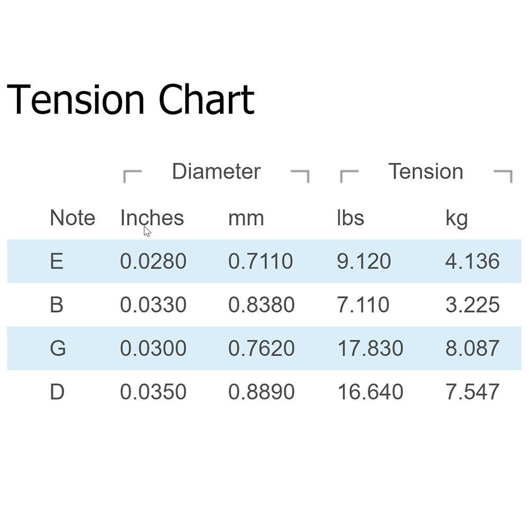Select the E note row label
Image resolution: width=529 pixels, height=529 pixels.
(57, 261)
